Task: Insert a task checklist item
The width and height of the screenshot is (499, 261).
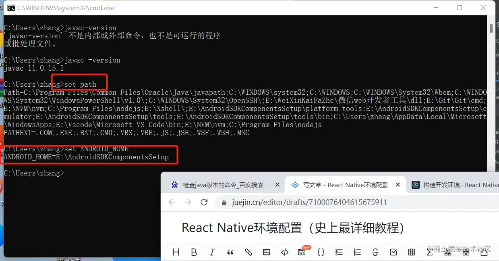Action: point(393,252)
